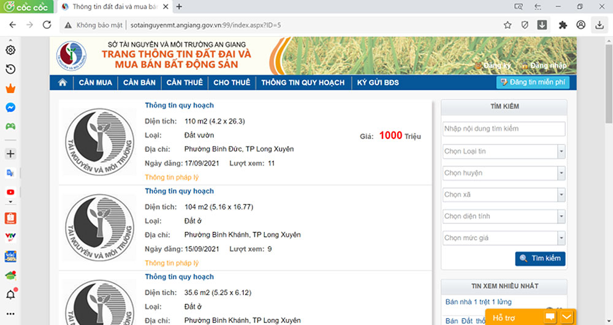This screenshot has width=613, height=325.
Task: Click thumbnail of the 110 m2 listing
Action: [x=100, y=142]
